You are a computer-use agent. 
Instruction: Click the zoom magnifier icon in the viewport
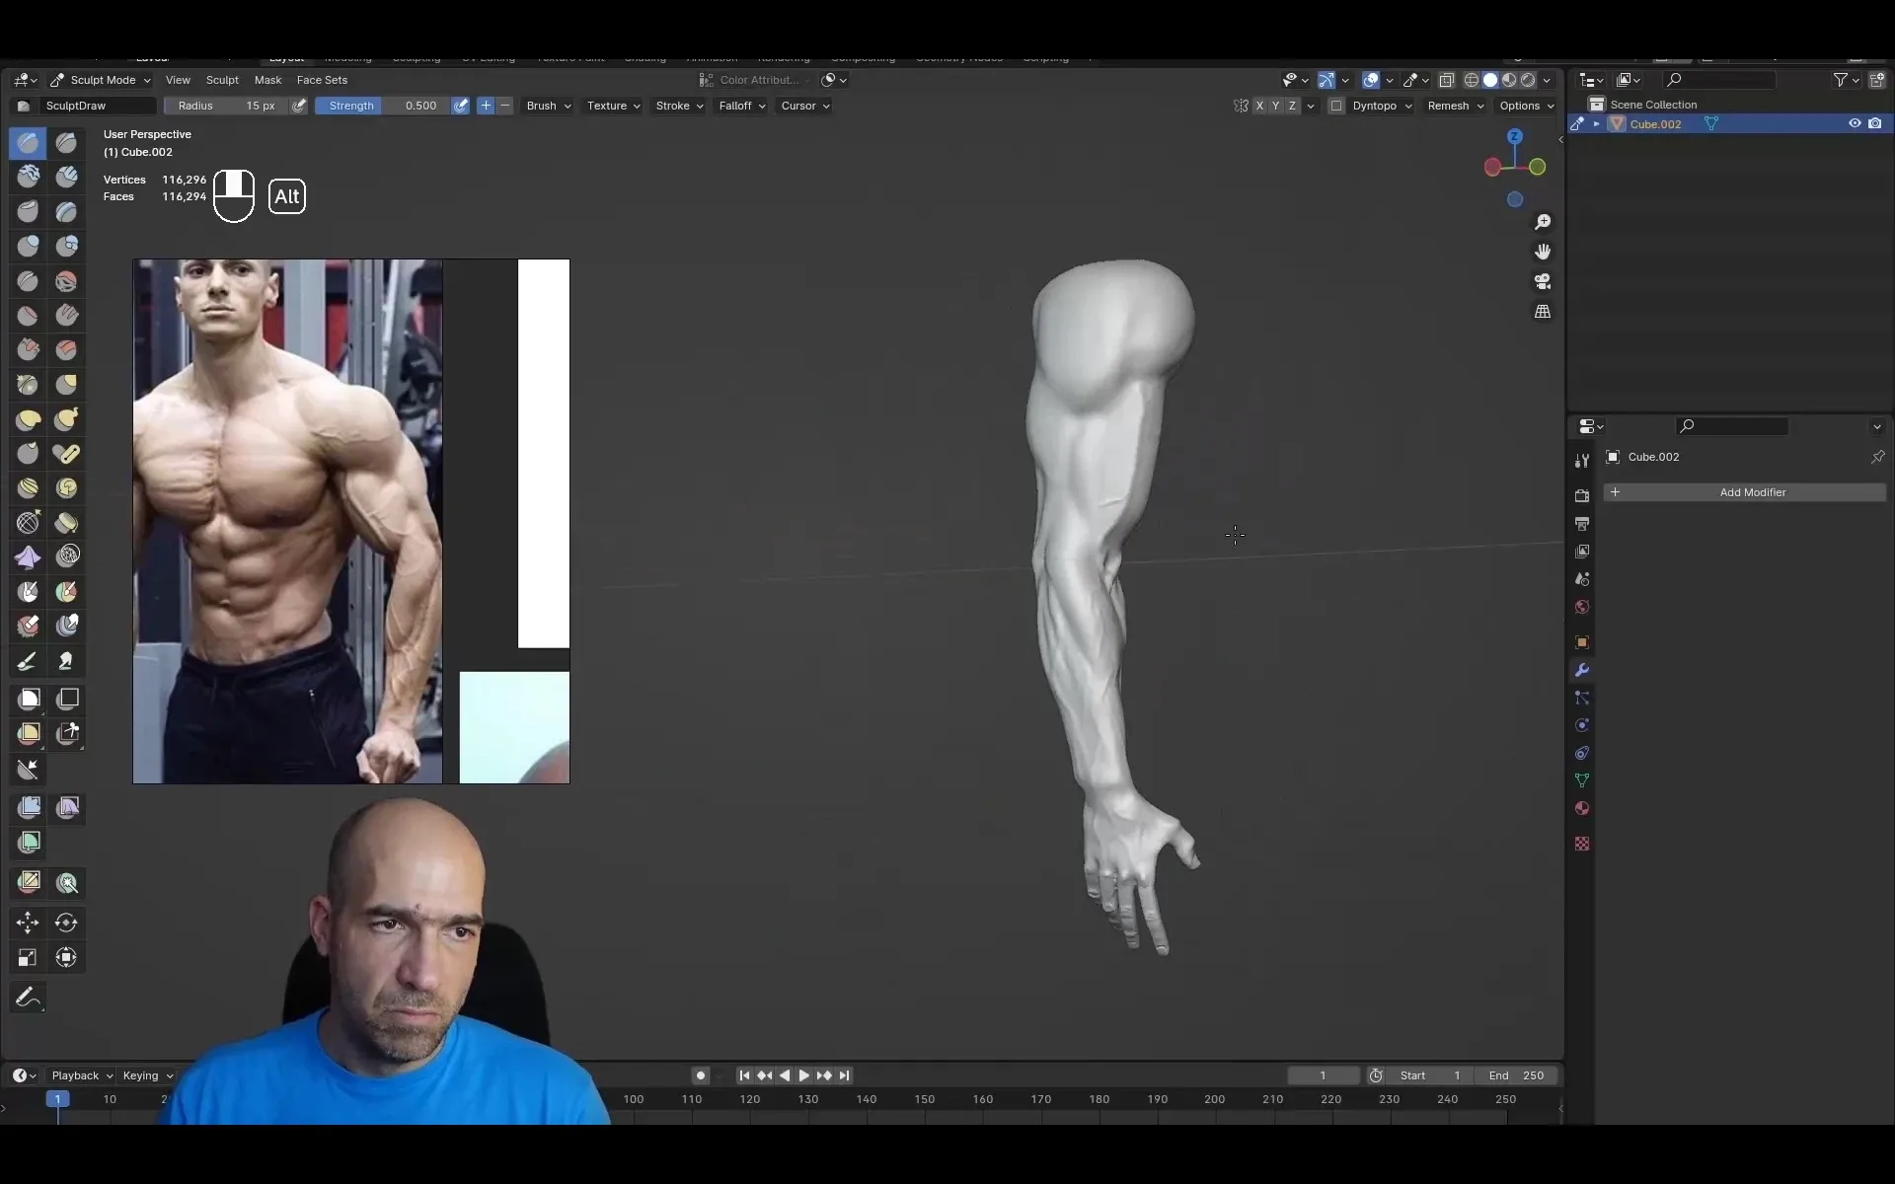tap(1543, 222)
